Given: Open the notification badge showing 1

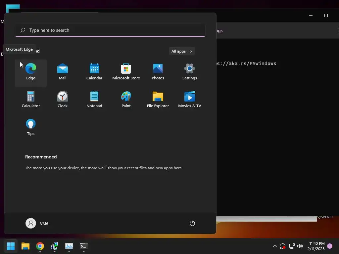Looking at the screenshot, I should [330, 246].
